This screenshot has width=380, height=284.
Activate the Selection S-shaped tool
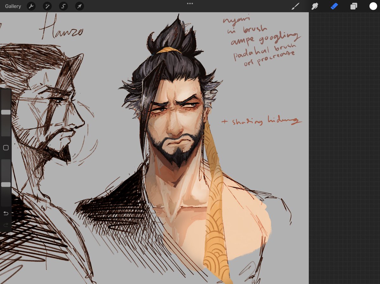point(63,6)
